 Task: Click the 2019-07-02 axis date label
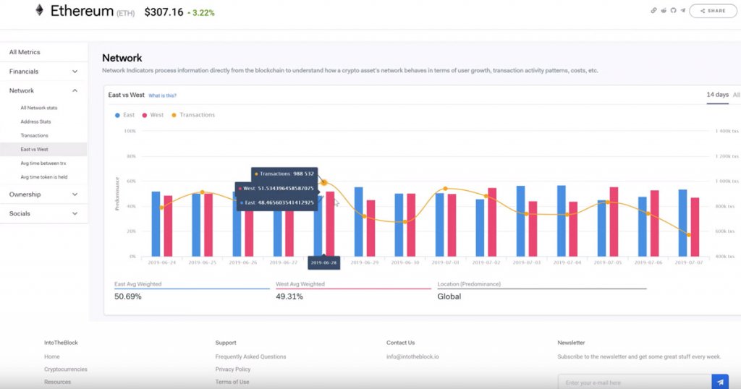tap(486, 262)
